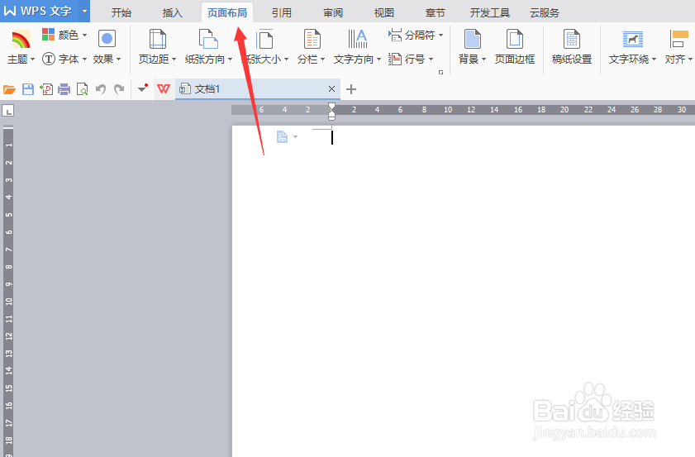
Task: Click the print preview icon
Action: (83, 89)
